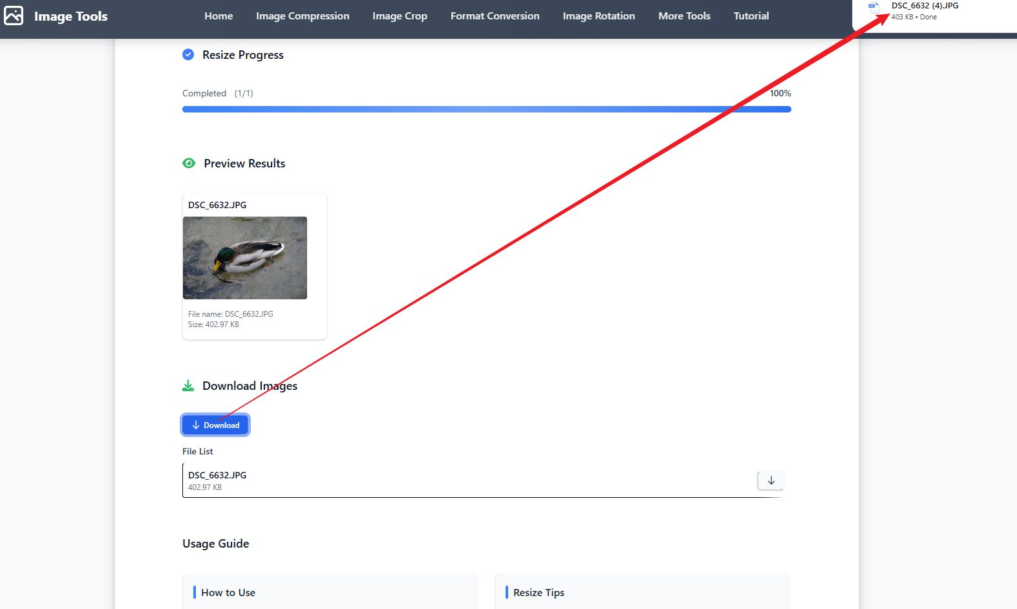Click the blue Resize Progress checkmark icon
The width and height of the screenshot is (1017, 609).
tap(188, 54)
